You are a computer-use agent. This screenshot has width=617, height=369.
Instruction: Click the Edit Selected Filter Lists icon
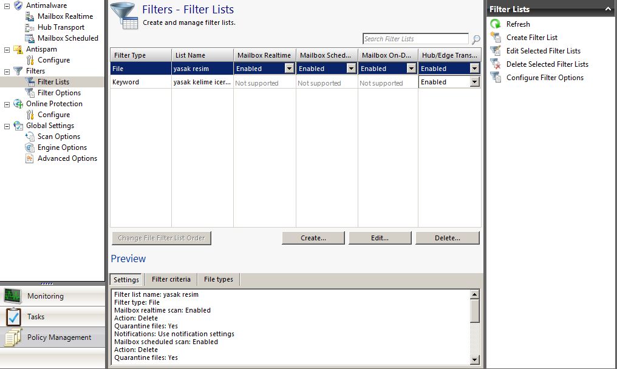point(496,51)
